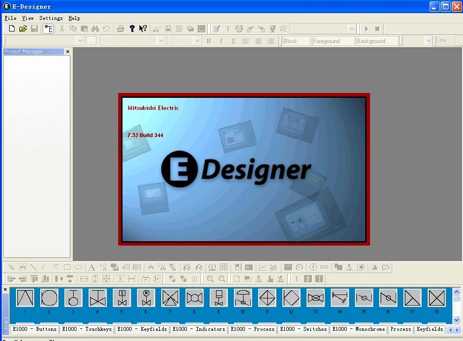This screenshot has width=463, height=341.
Task: Open the File menu
Action: click(10, 18)
